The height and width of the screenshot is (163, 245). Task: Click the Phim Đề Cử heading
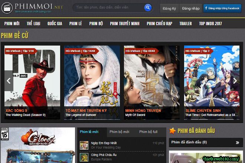tap(14, 36)
